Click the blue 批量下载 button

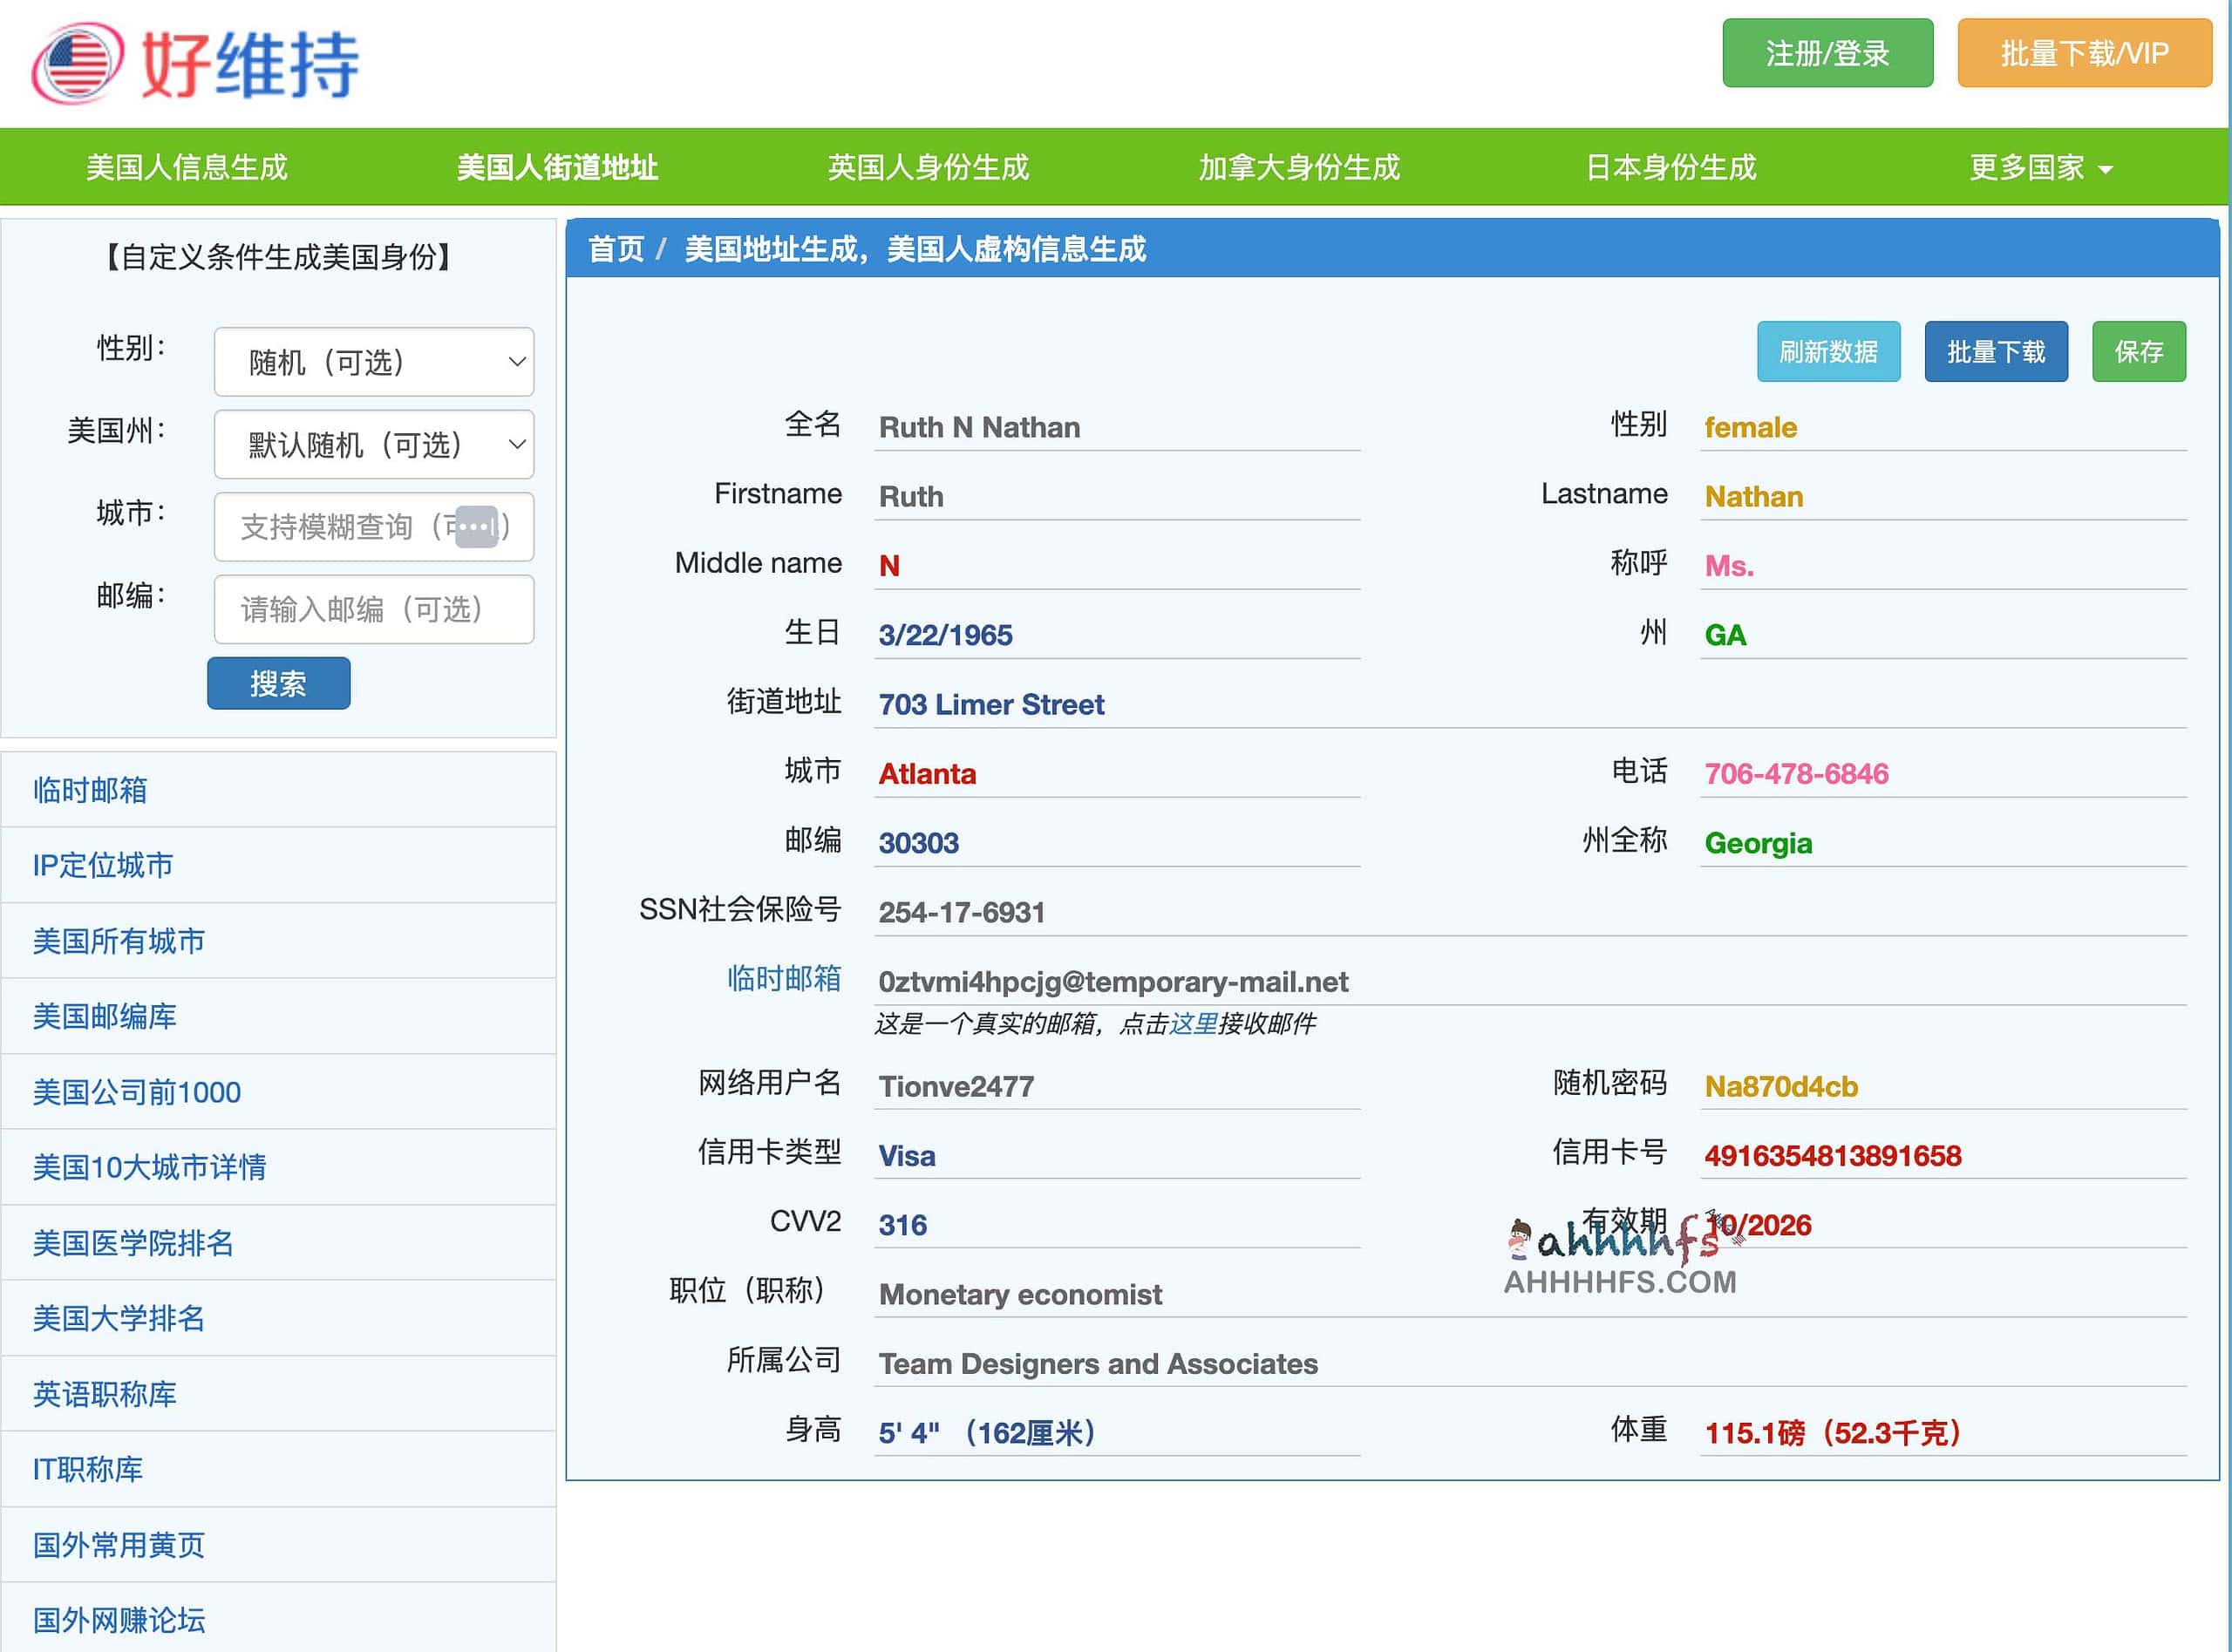[1995, 351]
